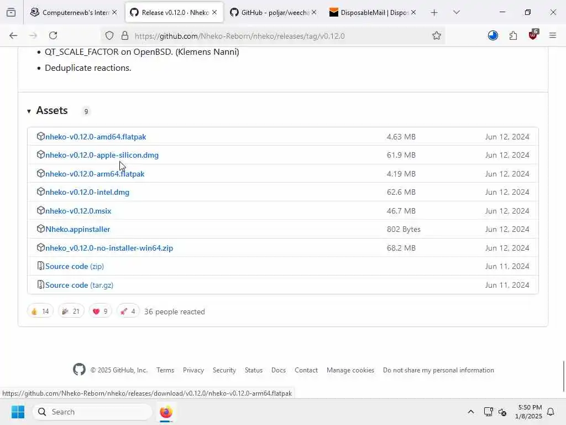Screen dimensions: 566x425
Task: Click the forward navigation arrow
Action: [x=33, y=35]
